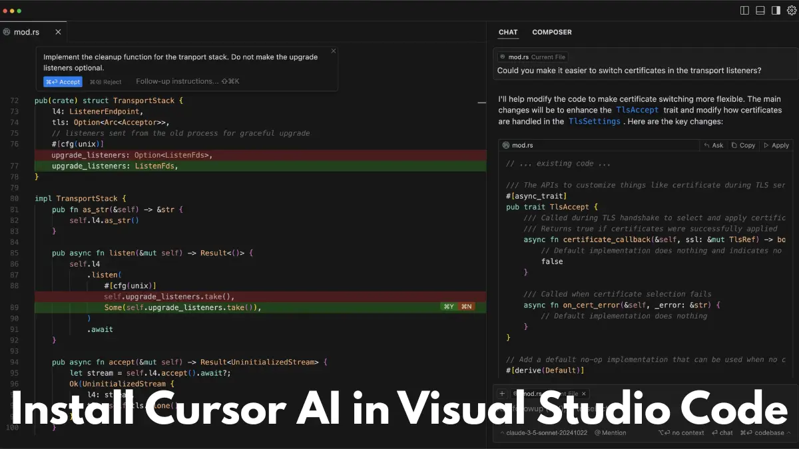Open the TlsSettings symbol link
Viewport: 799px width, 449px height.
pyautogui.click(x=594, y=122)
